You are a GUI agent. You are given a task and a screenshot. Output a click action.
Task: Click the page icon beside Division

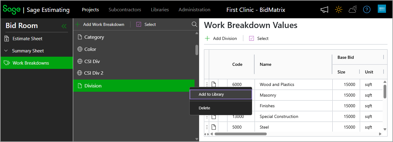pos(80,86)
